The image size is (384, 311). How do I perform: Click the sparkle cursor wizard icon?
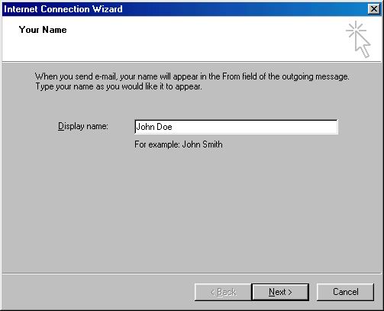point(358,40)
